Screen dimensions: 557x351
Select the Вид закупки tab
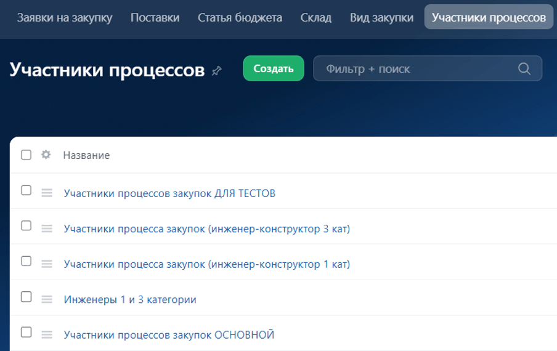click(x=381, y=17)
